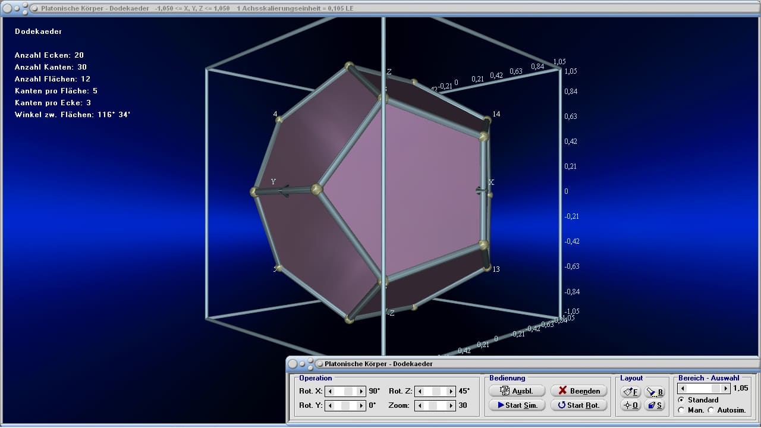The height and width of the screenshot is (428, 761).
Task: Click vertex label 13 on dodecahedron
Action: tap(496, 269)
